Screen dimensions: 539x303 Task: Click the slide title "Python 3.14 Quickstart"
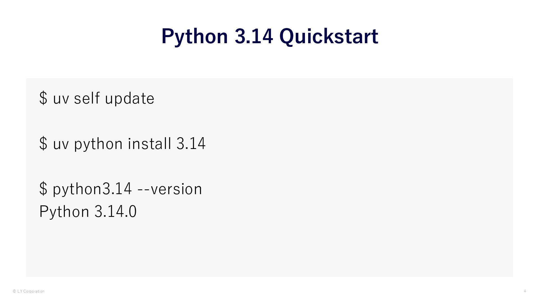point(269,36)
